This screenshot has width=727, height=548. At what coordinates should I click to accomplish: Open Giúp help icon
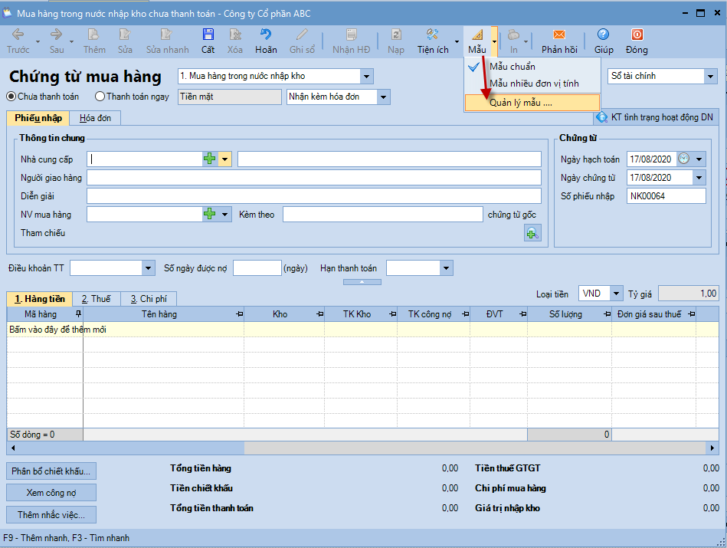point(603,35)
